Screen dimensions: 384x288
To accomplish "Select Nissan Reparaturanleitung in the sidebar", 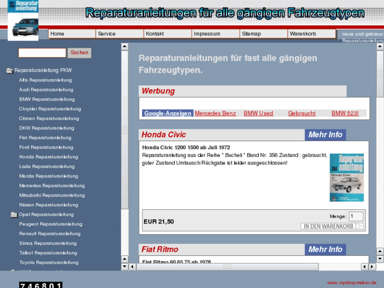I will coord(49,205).
